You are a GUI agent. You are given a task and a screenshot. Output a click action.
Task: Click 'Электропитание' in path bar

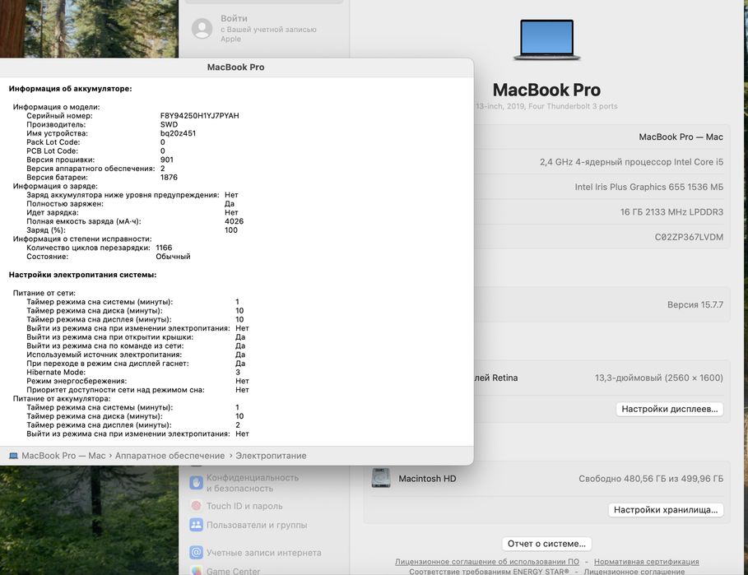point(271,456)
